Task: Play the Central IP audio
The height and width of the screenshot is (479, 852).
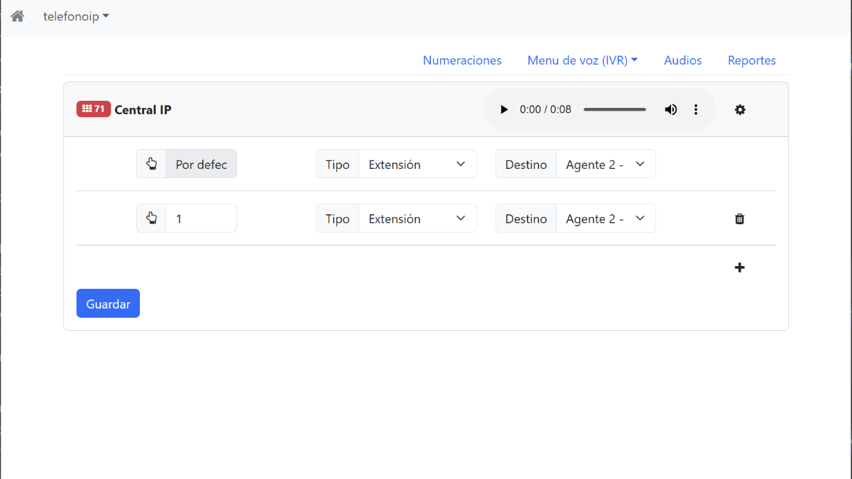Action: (504, 109)
